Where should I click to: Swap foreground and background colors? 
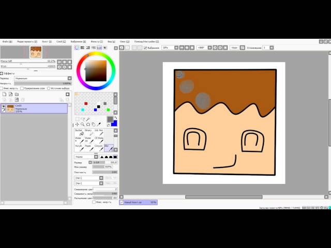(115, 118)
